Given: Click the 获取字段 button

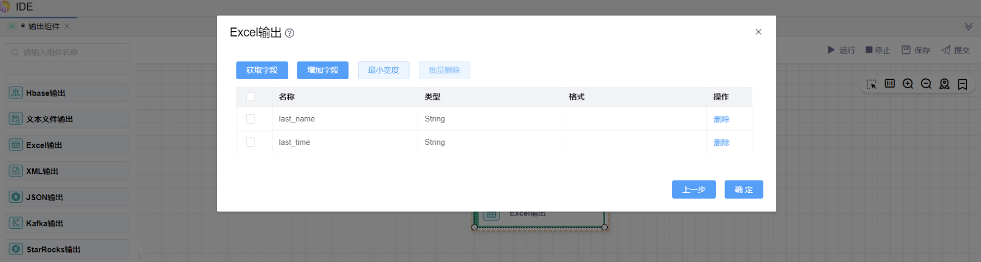Looking at the screenshot, I should coord(262,70).
